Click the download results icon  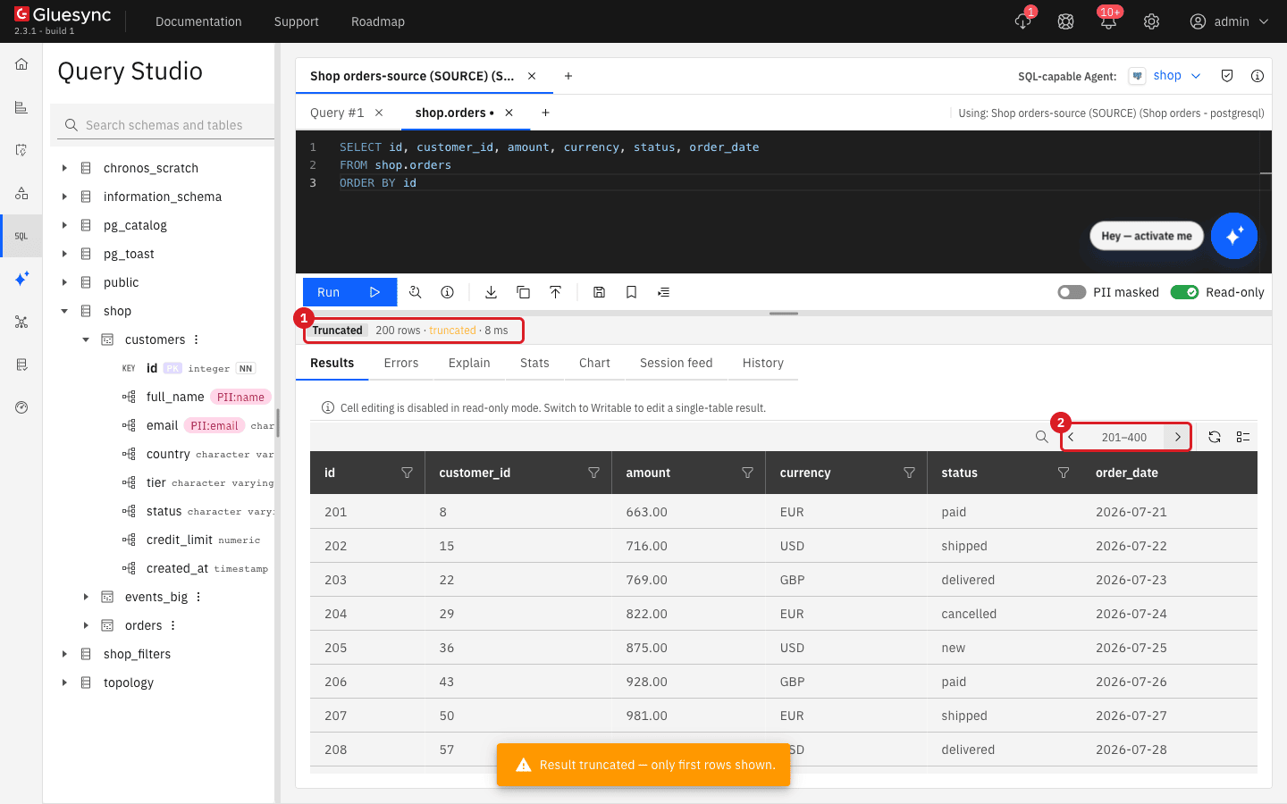491,292
